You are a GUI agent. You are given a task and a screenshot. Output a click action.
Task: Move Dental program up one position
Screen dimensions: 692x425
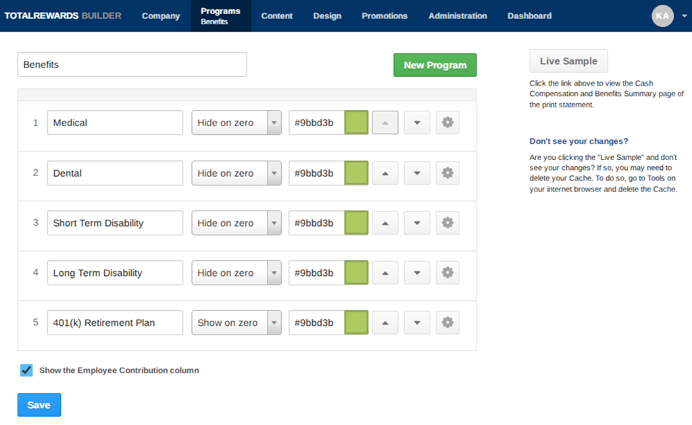point(385,173)
